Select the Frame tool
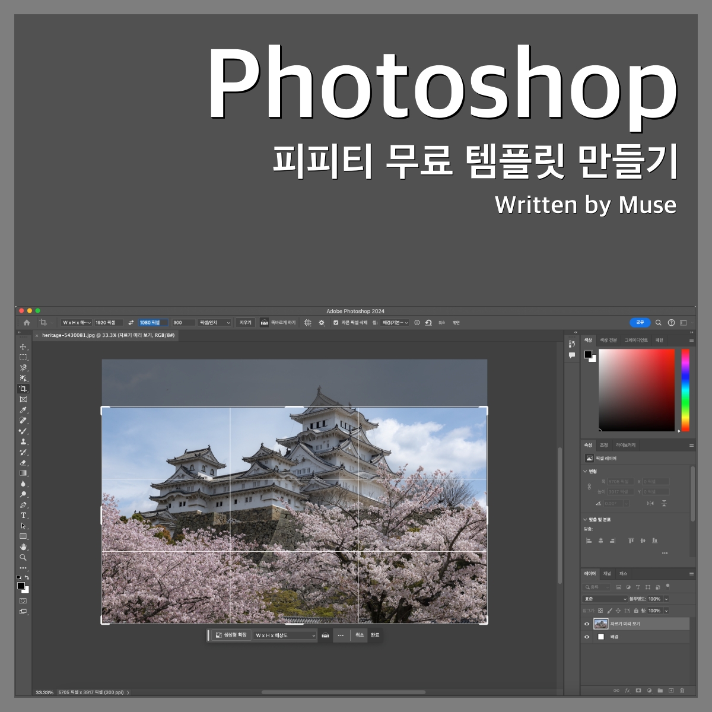This screenshot has height=712, width=712. (x=23, y=399)
